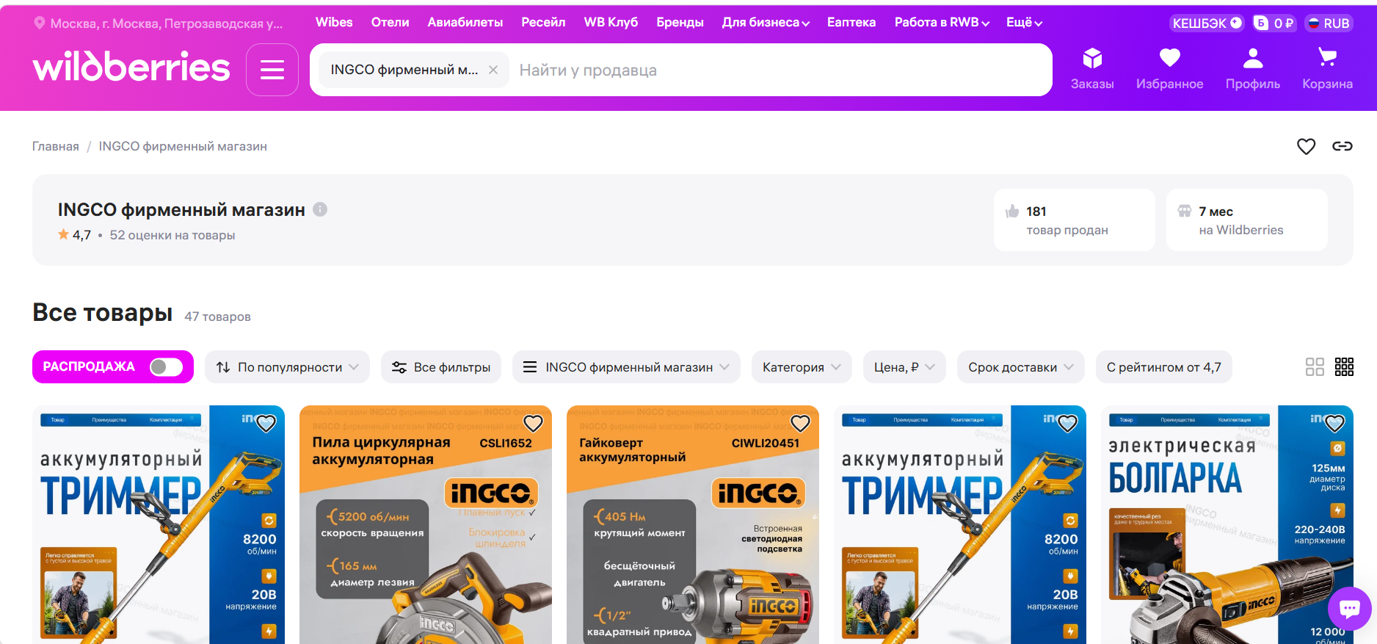Image resolution: width=1377 pixels, height=644 pixels.
Task: Expand the Срок доставки filter dropdown
Action: point(1021,366)
